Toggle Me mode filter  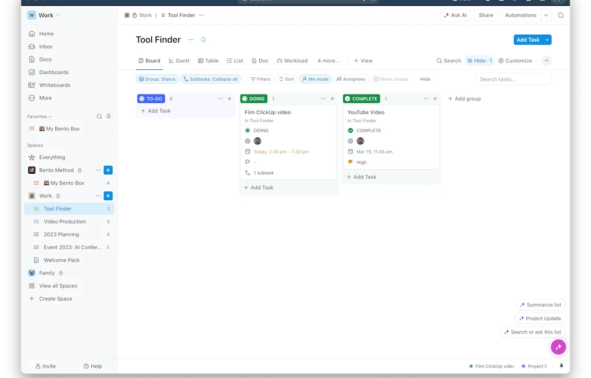click(316, 79)
